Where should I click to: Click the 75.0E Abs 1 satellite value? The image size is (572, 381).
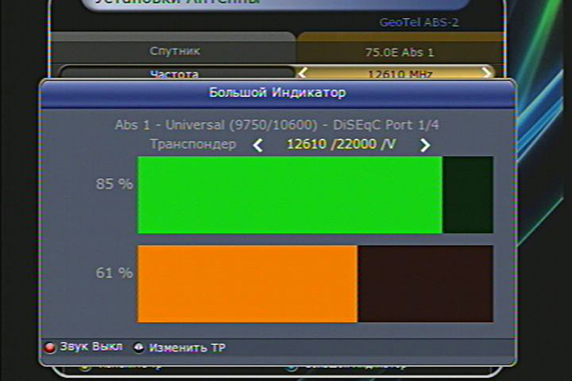[398, 50]
